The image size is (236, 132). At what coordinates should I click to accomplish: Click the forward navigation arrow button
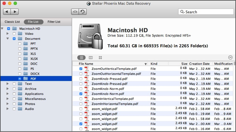[15, 12]
